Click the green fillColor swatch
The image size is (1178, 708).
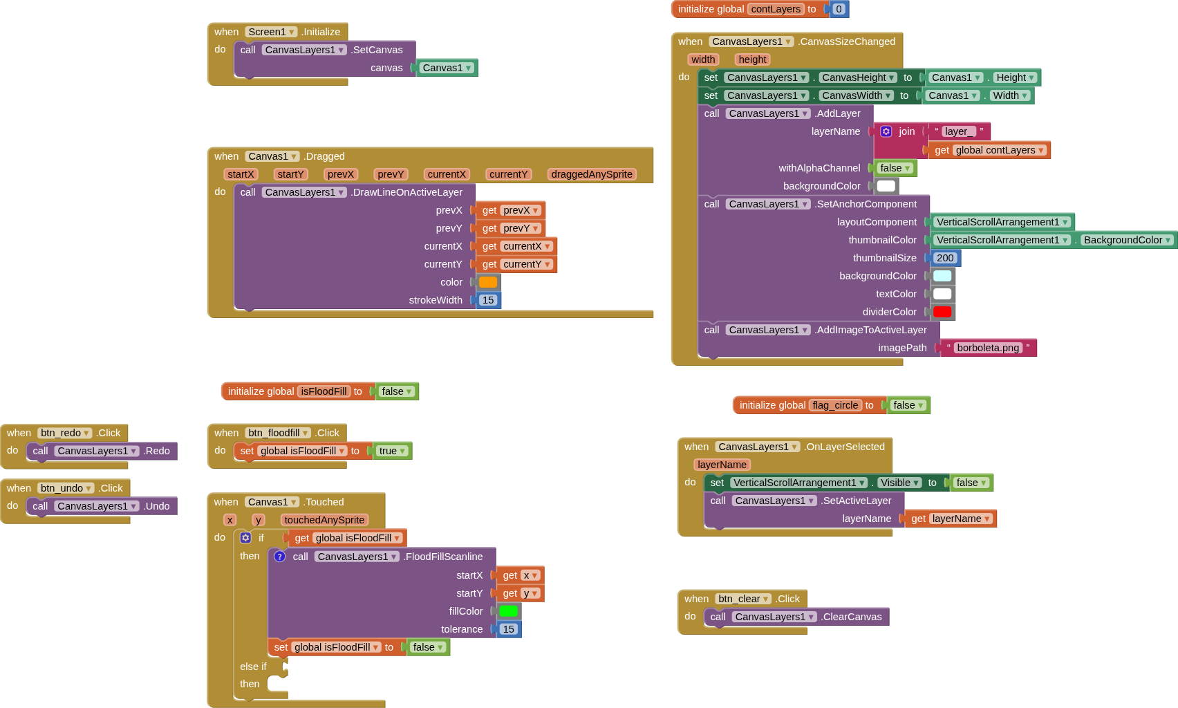click(509, 611)
